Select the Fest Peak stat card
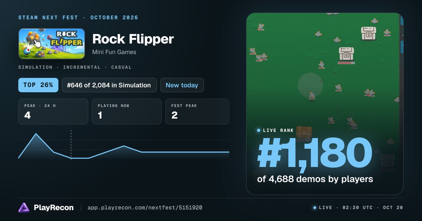 click(197, 112)
